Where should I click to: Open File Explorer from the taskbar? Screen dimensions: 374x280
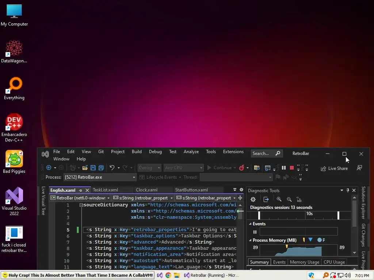coord(176,275)
